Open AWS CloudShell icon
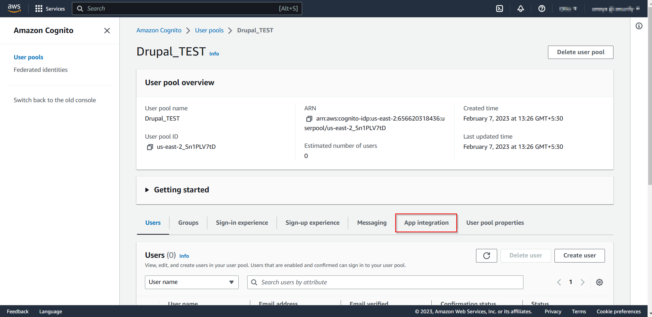The image size is (652, 317). pyautogui.click(x=500, y=9)
